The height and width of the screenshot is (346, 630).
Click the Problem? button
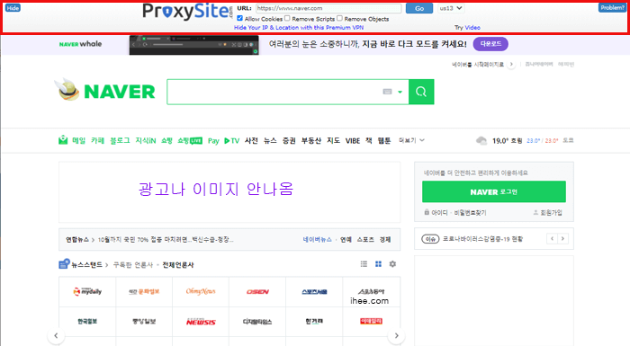pyautogui.click(x=612, y=7)
